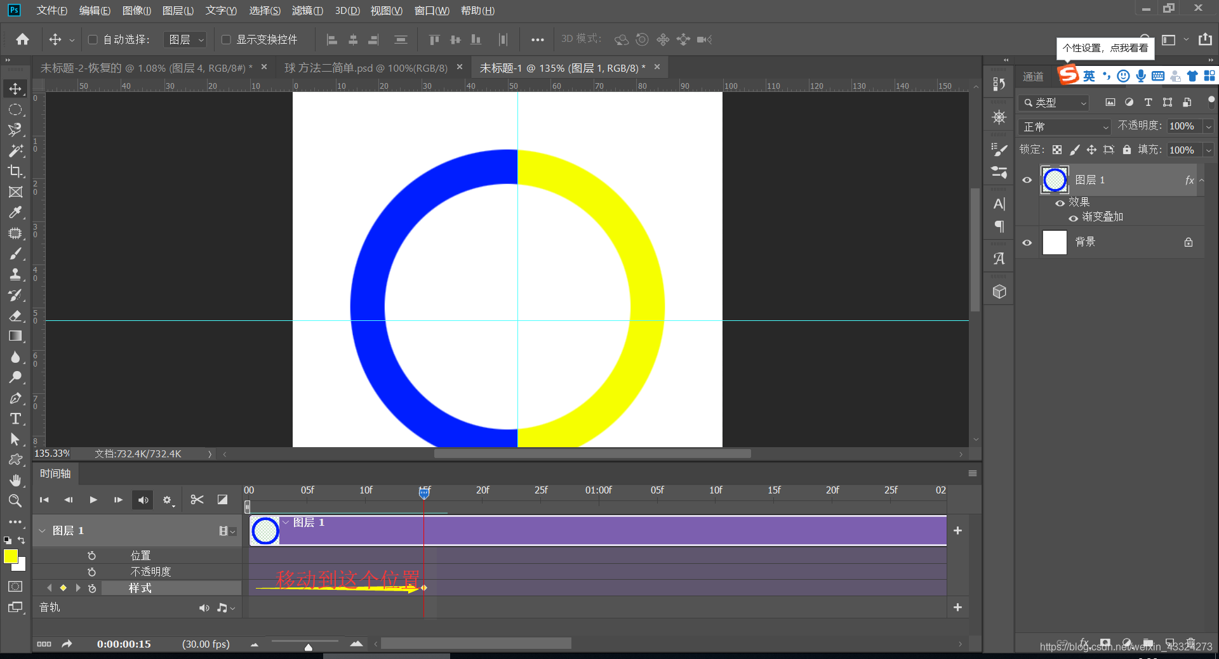Screen dimensions: 1219x659
Task: Toggle 渐变叠加 effect visibility eye
Action: tap(1073, 218)
